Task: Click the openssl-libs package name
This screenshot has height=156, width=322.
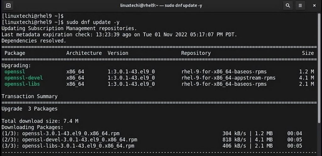Action: point(22,84)
